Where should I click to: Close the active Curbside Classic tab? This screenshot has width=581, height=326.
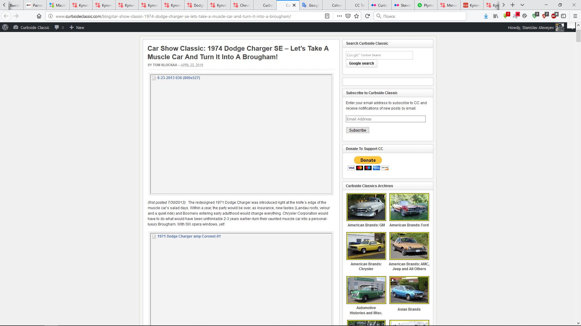click(x=294, y=5)
